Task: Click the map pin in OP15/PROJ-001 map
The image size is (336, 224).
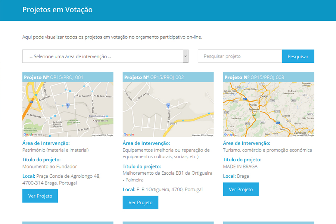Action: tap(68, 106)
